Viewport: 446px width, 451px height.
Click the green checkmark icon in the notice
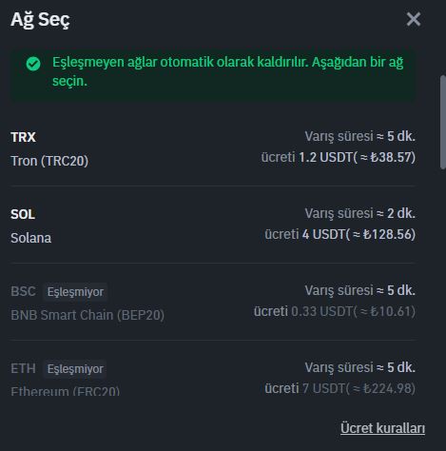(33, 64)
